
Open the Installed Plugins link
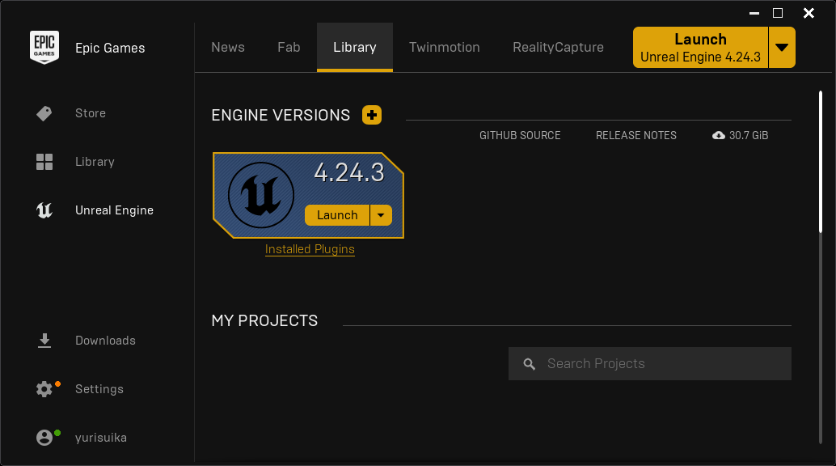pyautogui.click(x=310, y=249)
